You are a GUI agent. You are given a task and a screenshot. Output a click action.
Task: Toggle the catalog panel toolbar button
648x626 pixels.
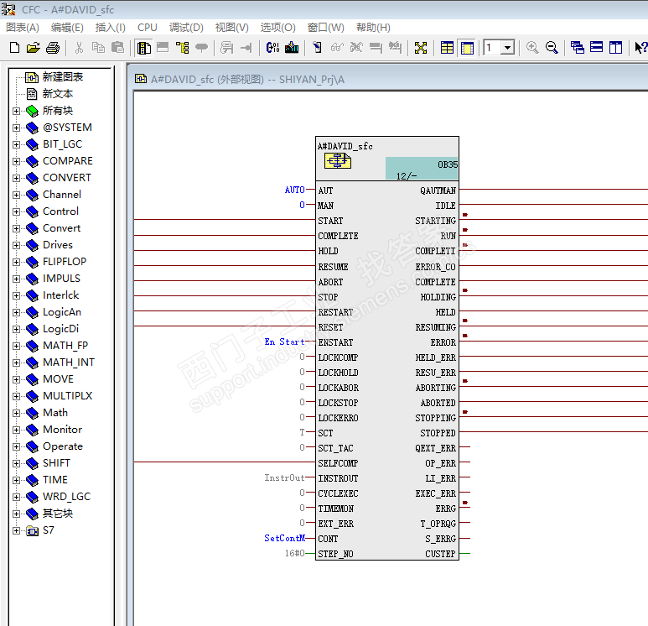(143, 48)
